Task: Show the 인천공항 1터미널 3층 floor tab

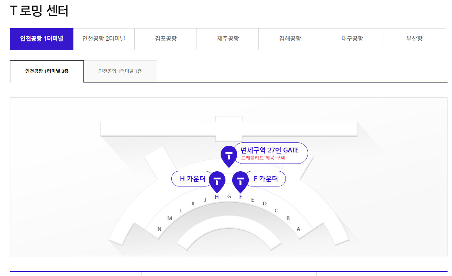Action: (47, 71)
